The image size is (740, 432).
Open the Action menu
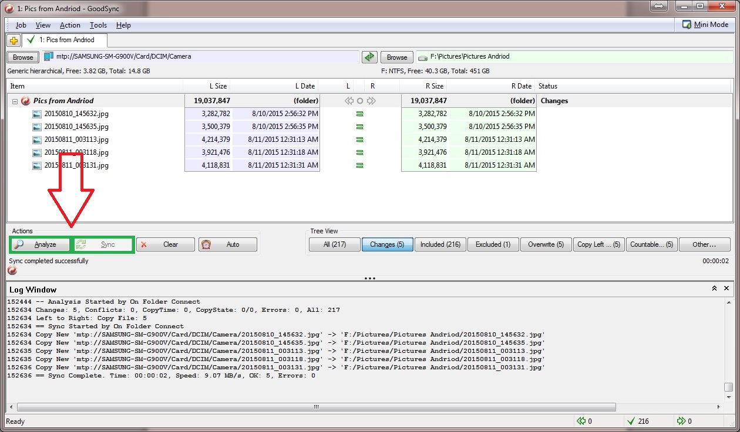(70, 25)
